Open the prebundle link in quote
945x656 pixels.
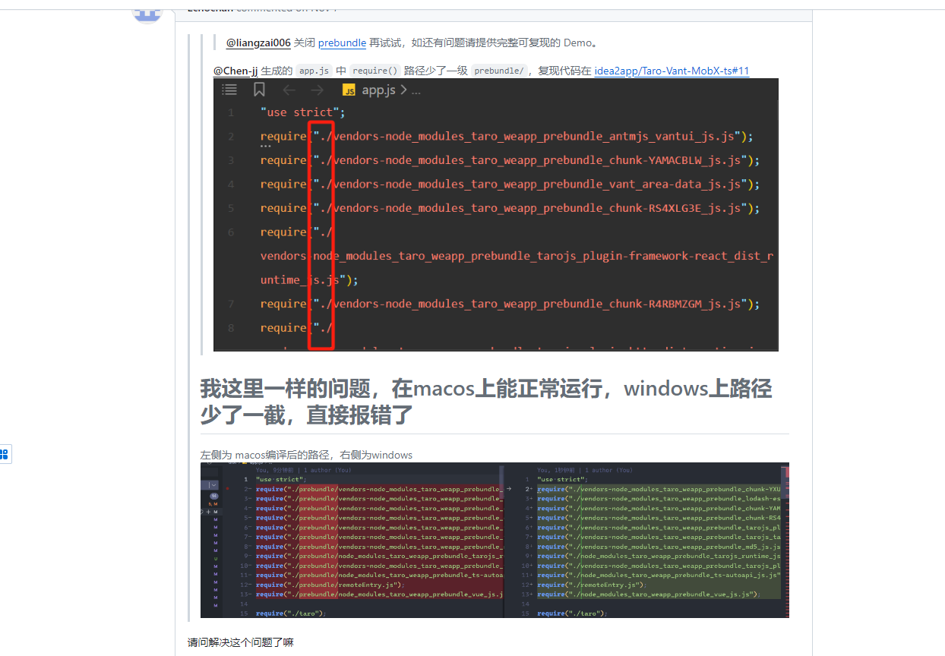[x=342, y=43]
